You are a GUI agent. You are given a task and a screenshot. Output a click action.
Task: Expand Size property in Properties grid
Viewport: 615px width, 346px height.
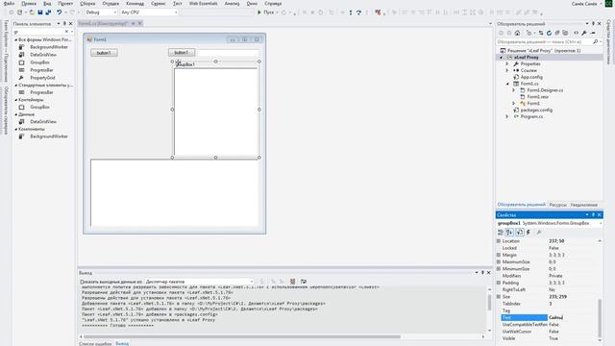(x=499, y=297)
